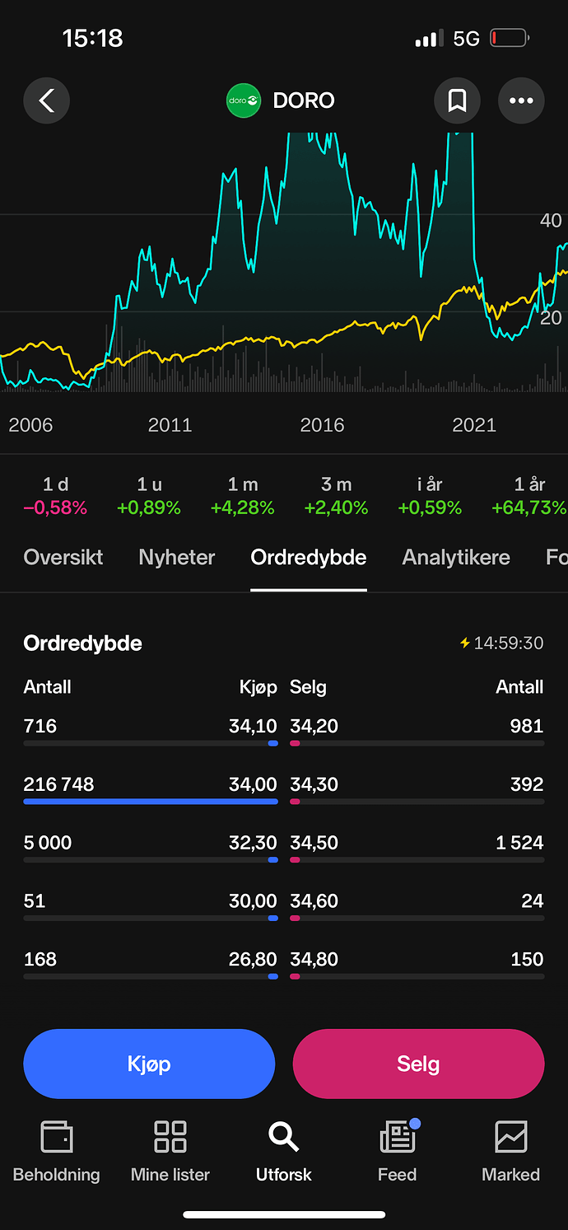Tap the 2016 year label on chart

322,425
